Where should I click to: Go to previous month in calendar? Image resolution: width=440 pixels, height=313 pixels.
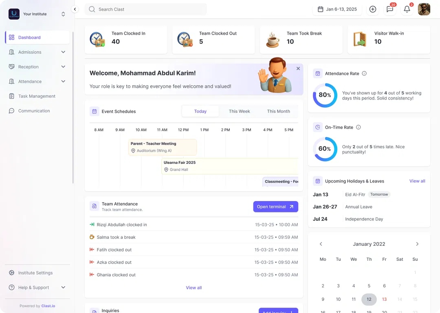[321, 244]
